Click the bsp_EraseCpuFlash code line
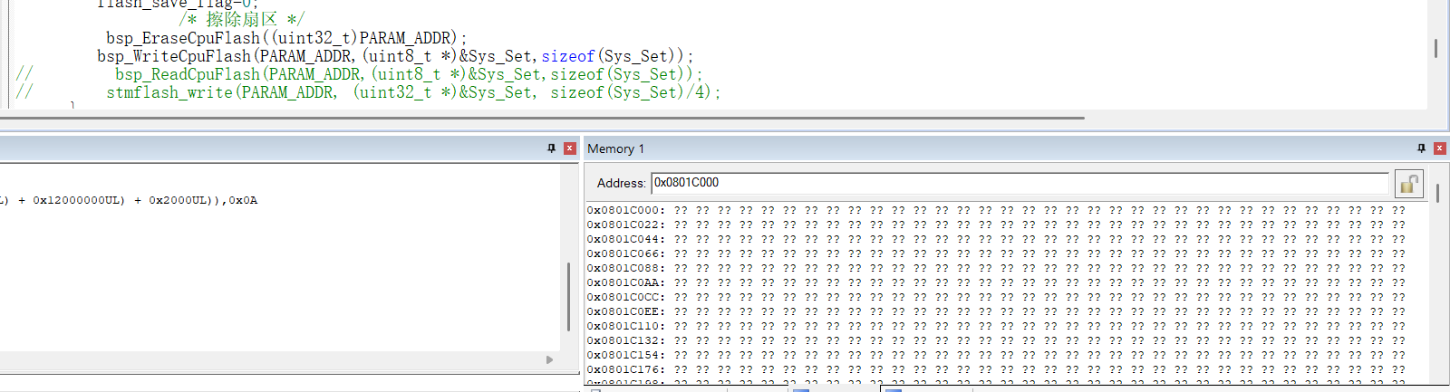This screenshot has height=392, width=1450. pos(286,38)
